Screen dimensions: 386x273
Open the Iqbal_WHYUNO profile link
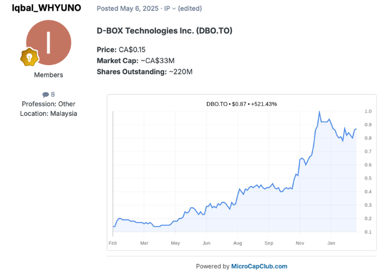coord(47,8)
